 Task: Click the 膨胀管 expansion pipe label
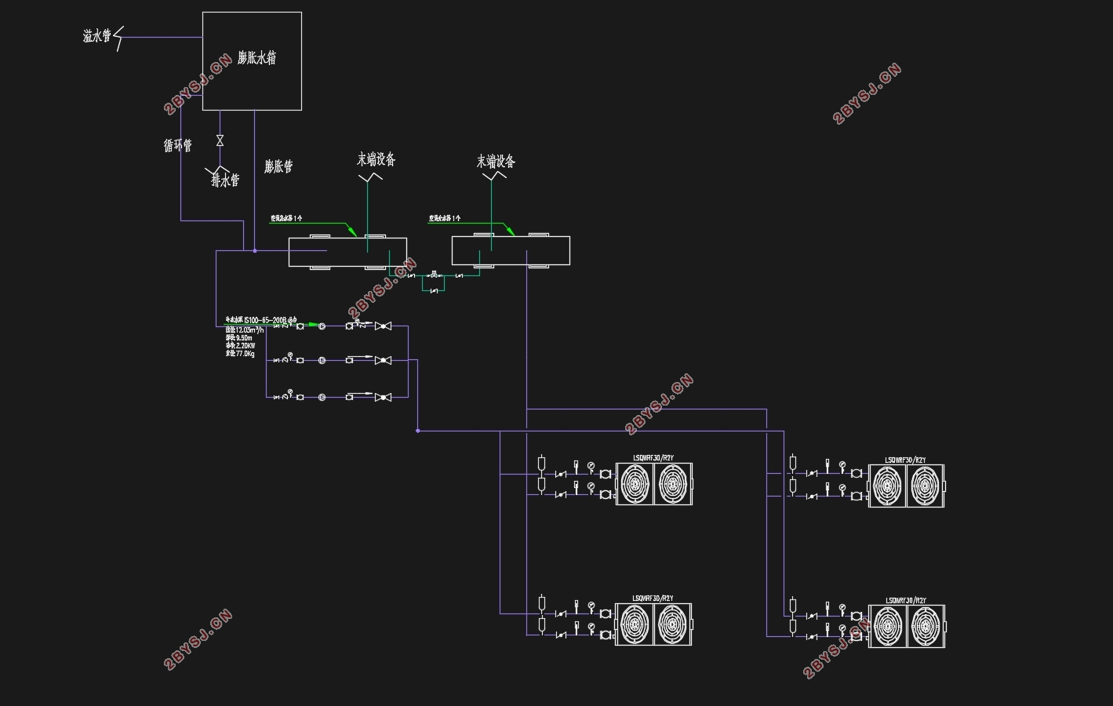pos(278,166)
